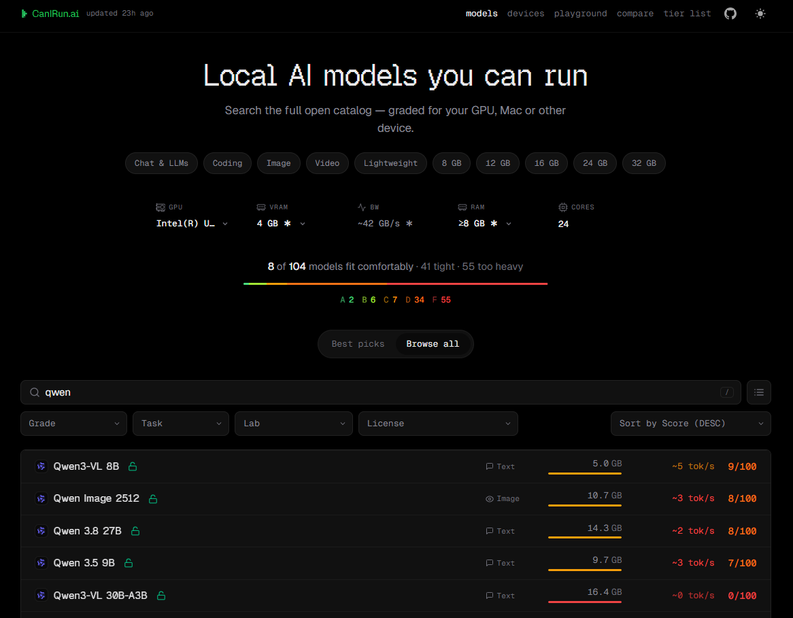This screenshot has height=618, width=793.
Task: Open the compare page
Action: click(635, 14)
